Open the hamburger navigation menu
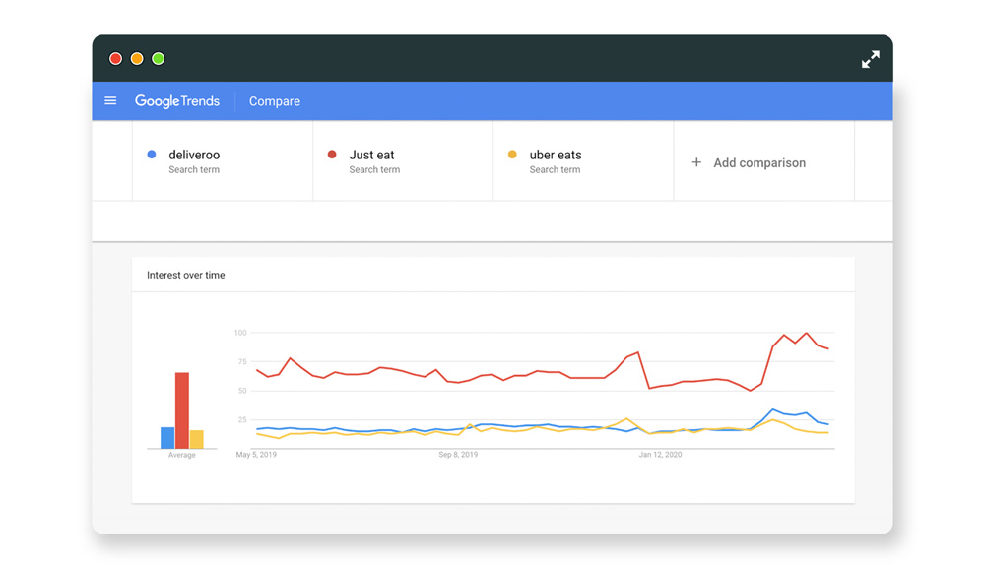The height and width of the screenshot is (565, 985). (x=110, y=101)
